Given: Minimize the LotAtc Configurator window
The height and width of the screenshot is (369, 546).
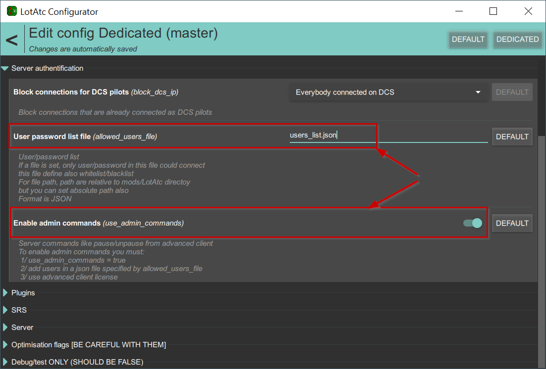Looking at the screenshot, I should (x=459, y=11).
